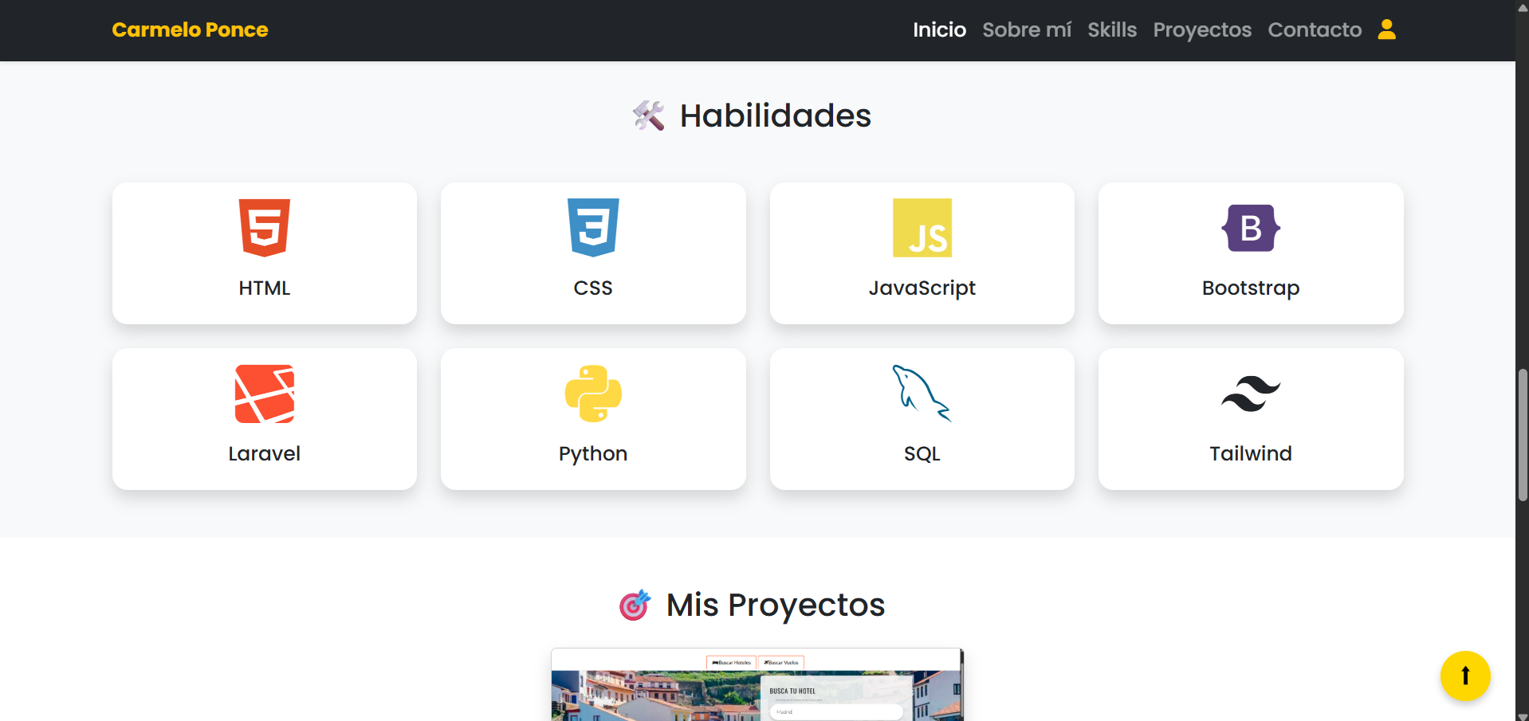Click the SQL skill label

click(922, 453)
